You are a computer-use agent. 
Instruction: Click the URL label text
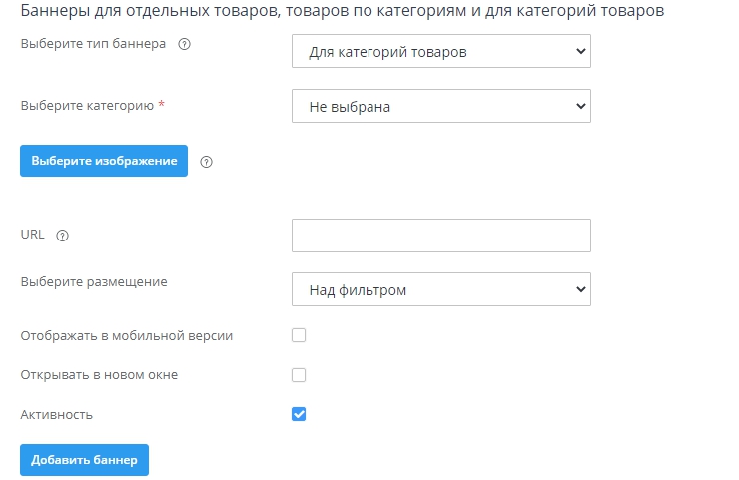tap(32, 236)
